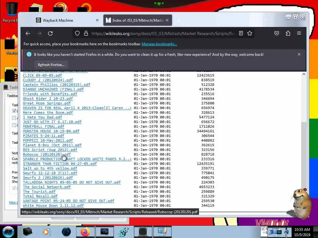Open Firefox hamburger application menu

(x=299, y=33)
